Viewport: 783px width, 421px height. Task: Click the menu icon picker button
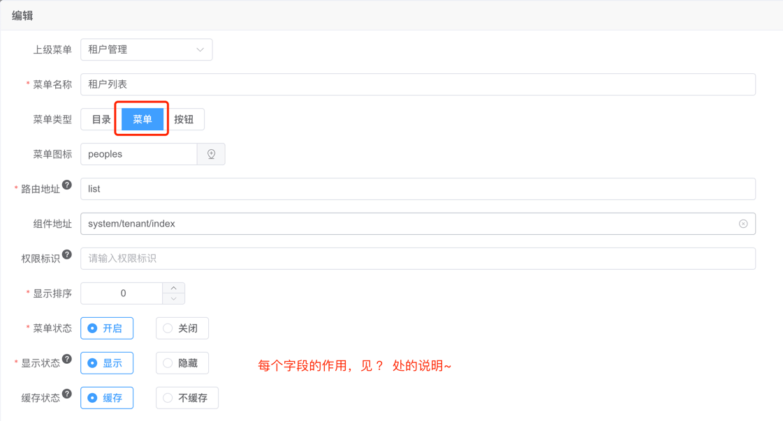[x=211, y=154]
